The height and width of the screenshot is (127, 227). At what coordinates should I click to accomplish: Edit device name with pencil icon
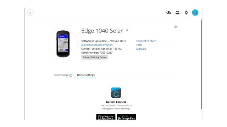coord(127,30)
